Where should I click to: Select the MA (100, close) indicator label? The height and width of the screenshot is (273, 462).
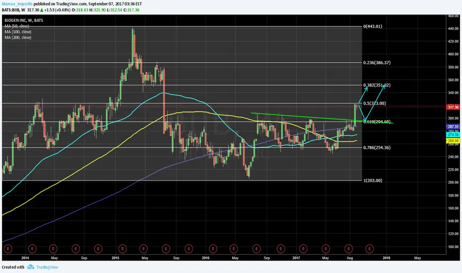coord(18,32)
